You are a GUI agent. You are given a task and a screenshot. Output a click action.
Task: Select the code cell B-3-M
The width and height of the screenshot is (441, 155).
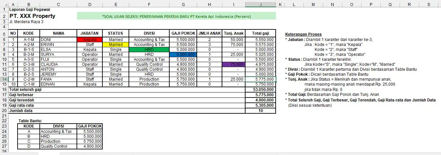click(29, 54)
